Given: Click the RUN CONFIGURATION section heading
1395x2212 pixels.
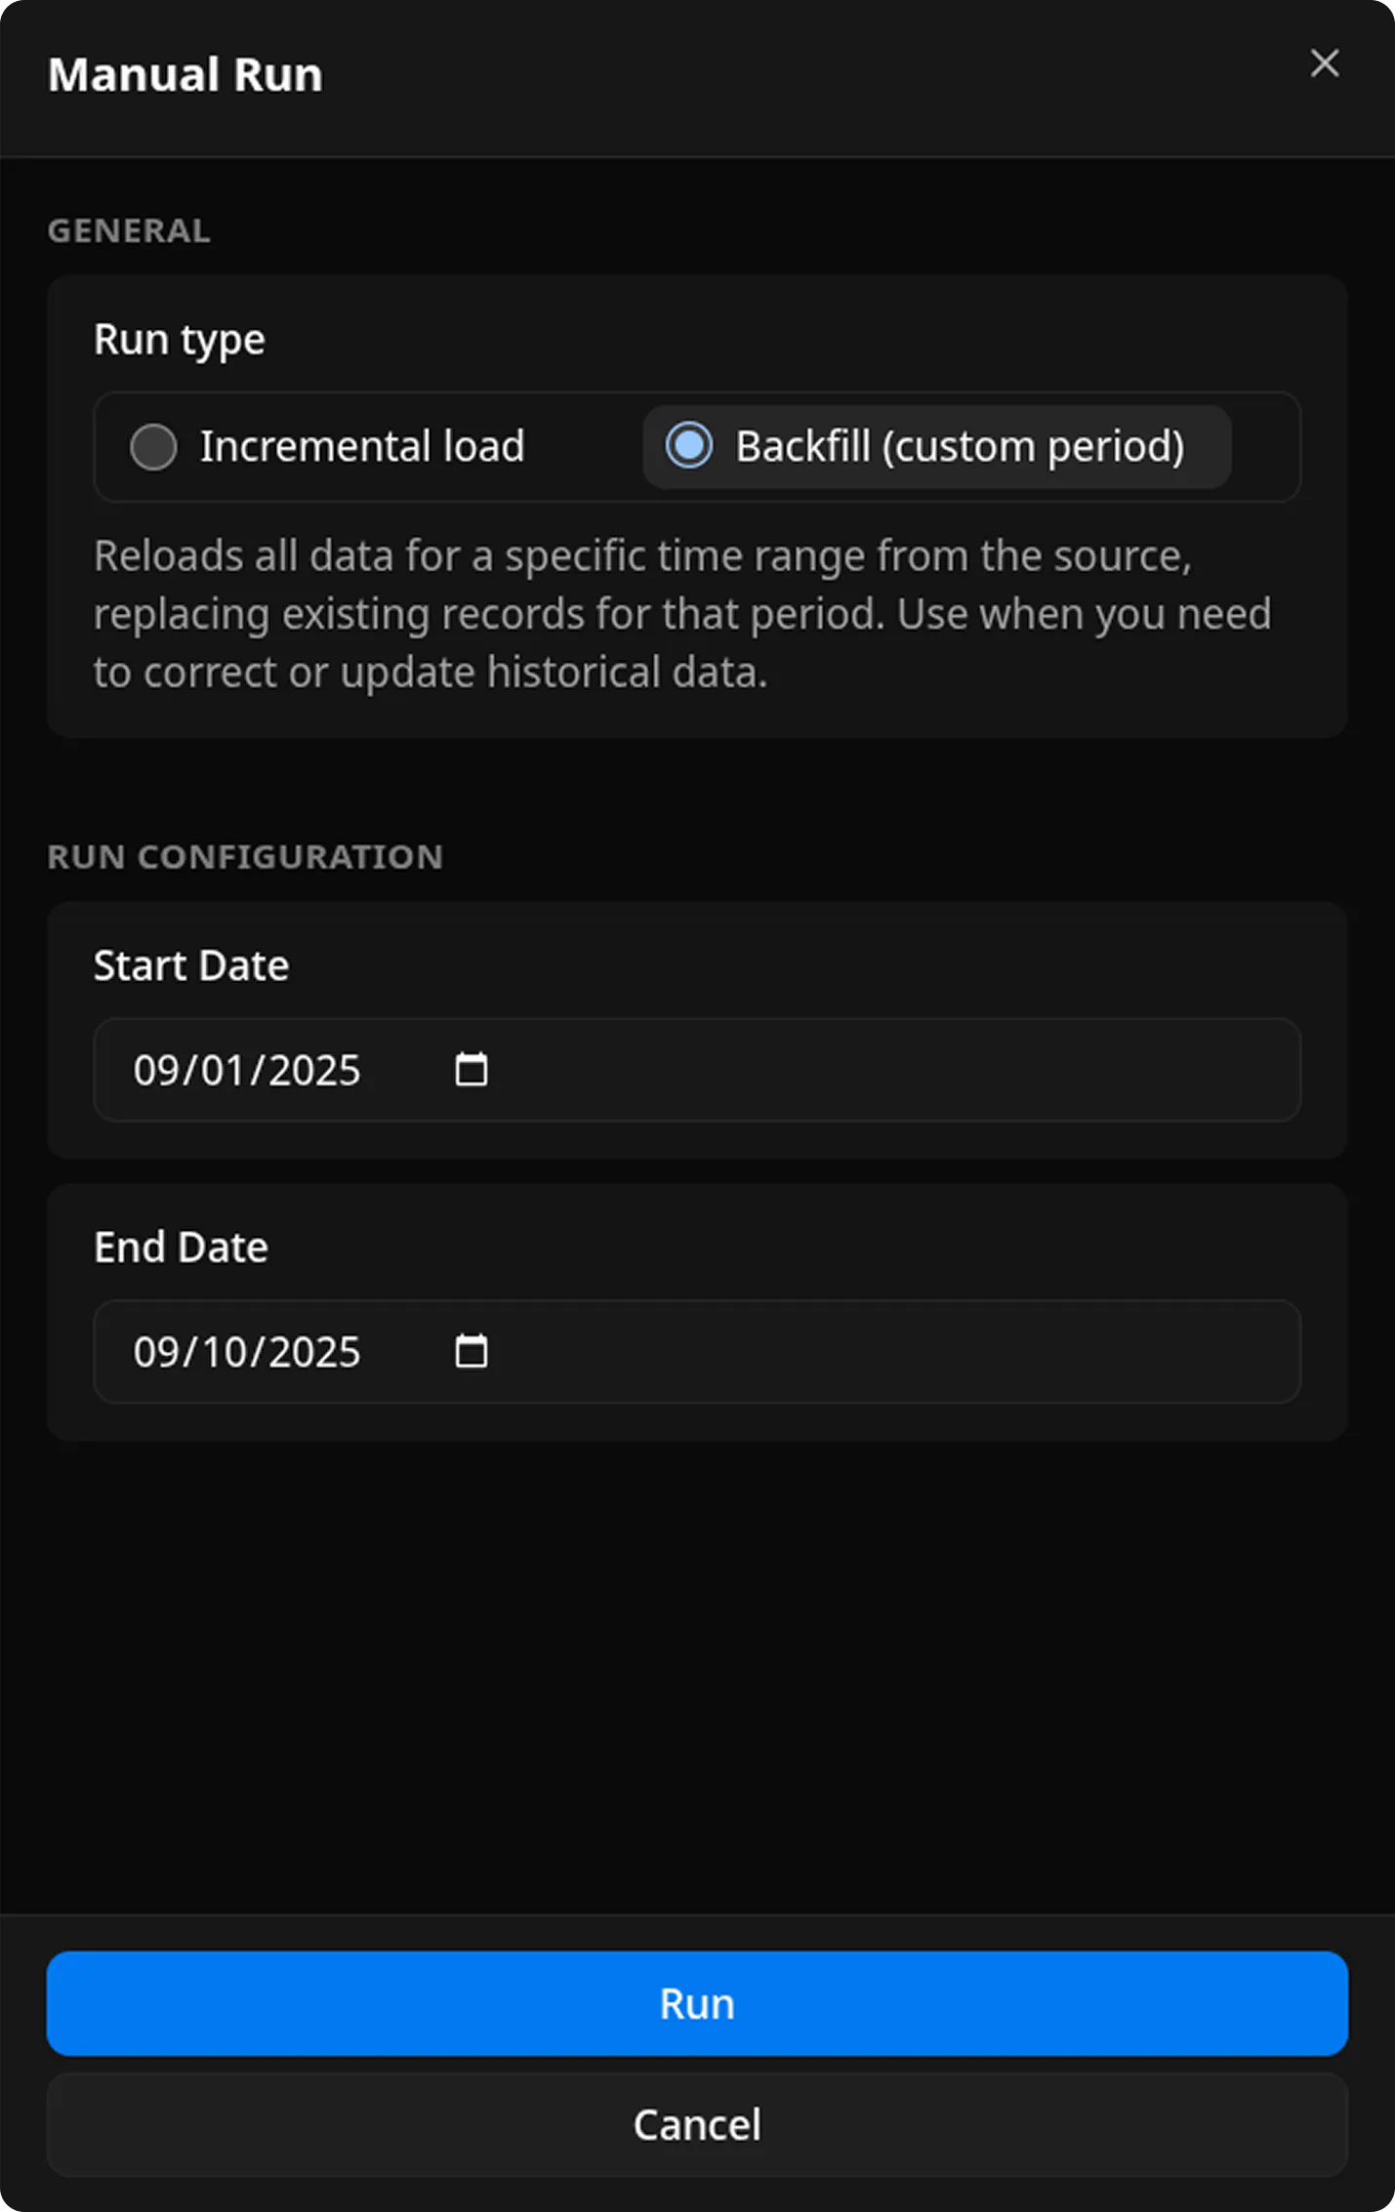Looking at the screenshot, I should pyautogui.click(x=245, y=857).
